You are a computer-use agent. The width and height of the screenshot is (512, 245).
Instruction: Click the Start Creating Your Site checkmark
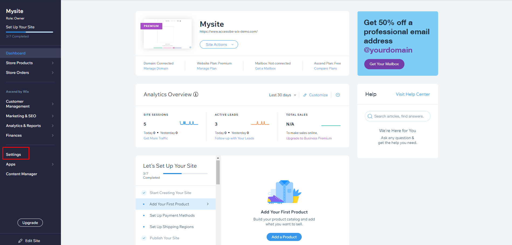[144, 193]
